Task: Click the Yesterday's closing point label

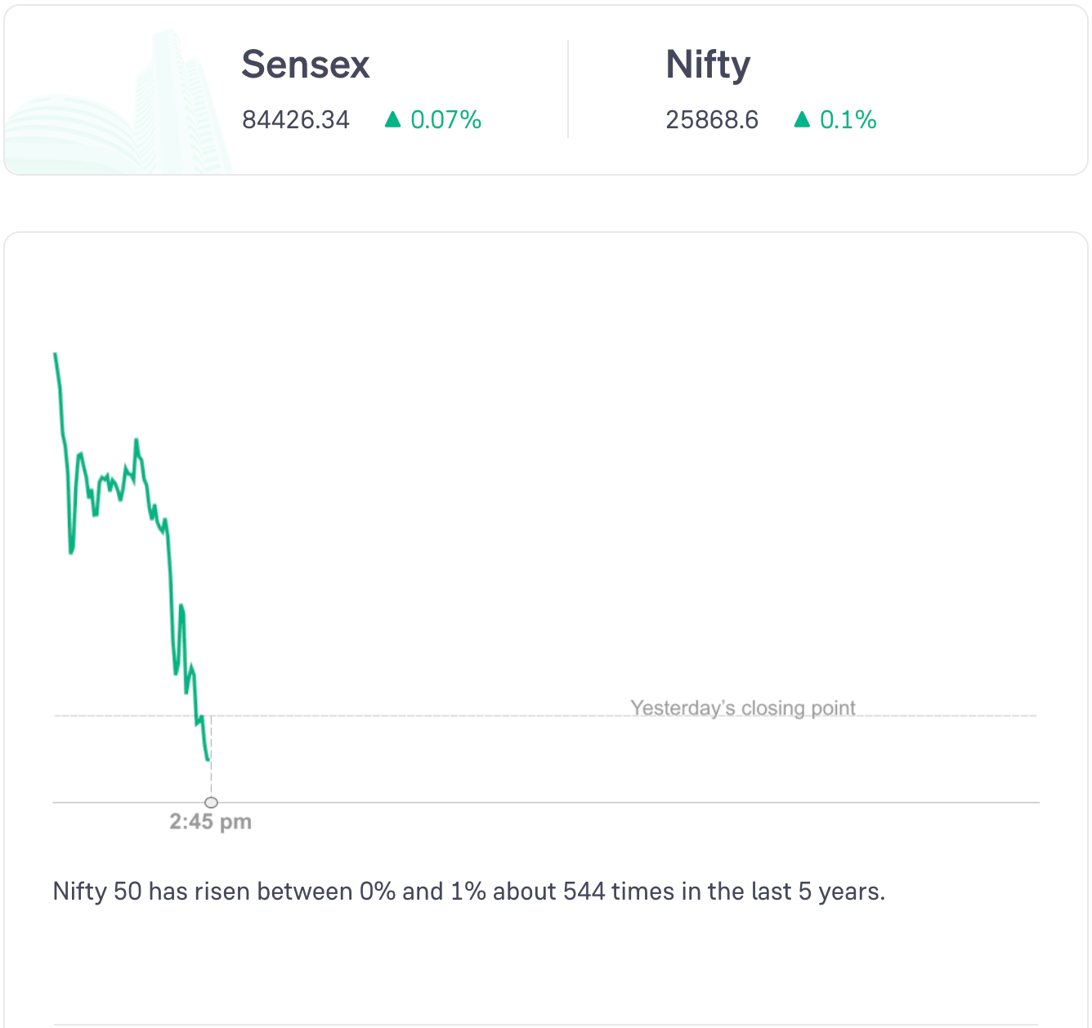Action: point(742,708)
